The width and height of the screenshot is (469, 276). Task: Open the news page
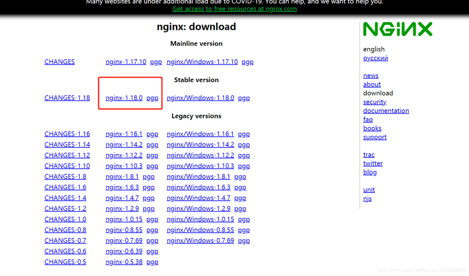pyautogui.click(x=371, y=75)
